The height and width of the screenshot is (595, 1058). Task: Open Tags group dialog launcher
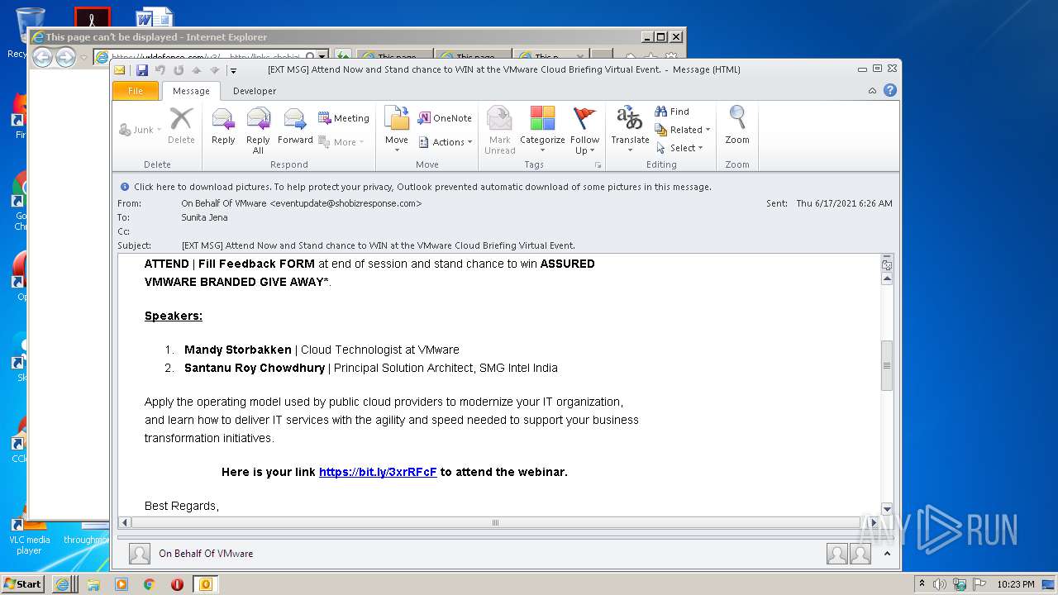click(x=598, y=165)
